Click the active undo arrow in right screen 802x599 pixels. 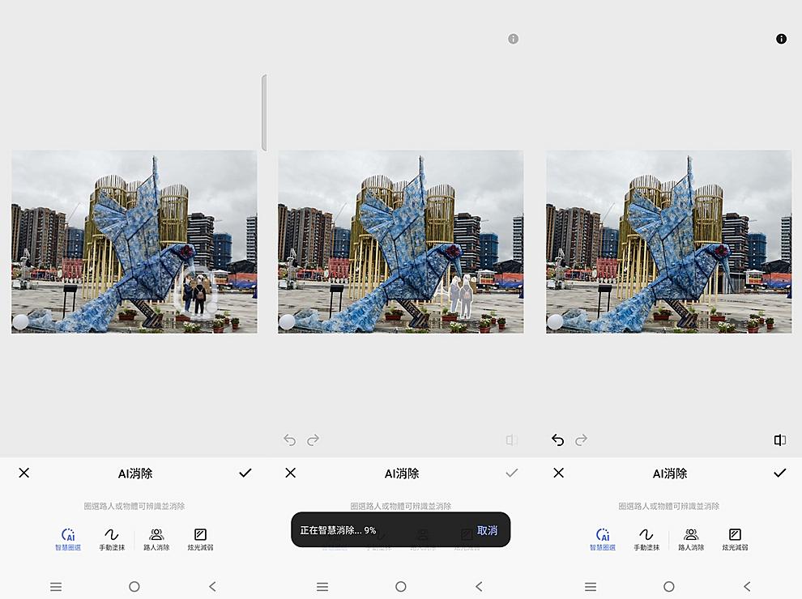pyautogui.click(x=557, y=440)
